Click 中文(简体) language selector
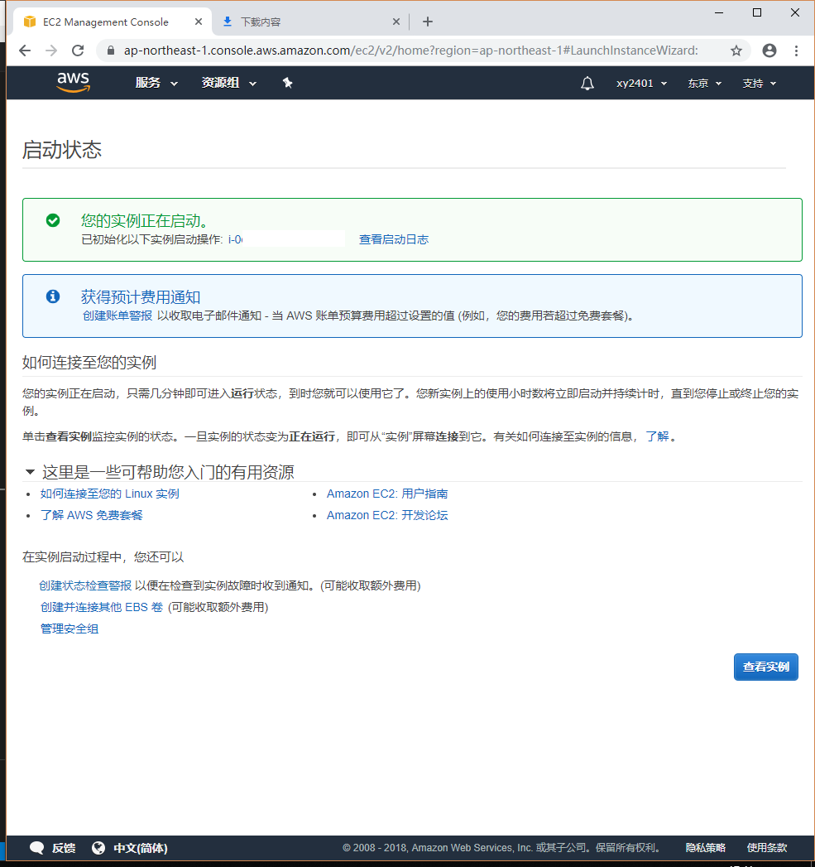 pos(141,848)
